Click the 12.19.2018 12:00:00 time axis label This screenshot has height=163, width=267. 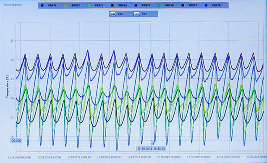[x=79, y=157]
